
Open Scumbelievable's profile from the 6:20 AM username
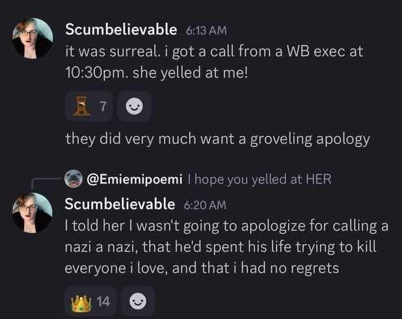point(120,204)
